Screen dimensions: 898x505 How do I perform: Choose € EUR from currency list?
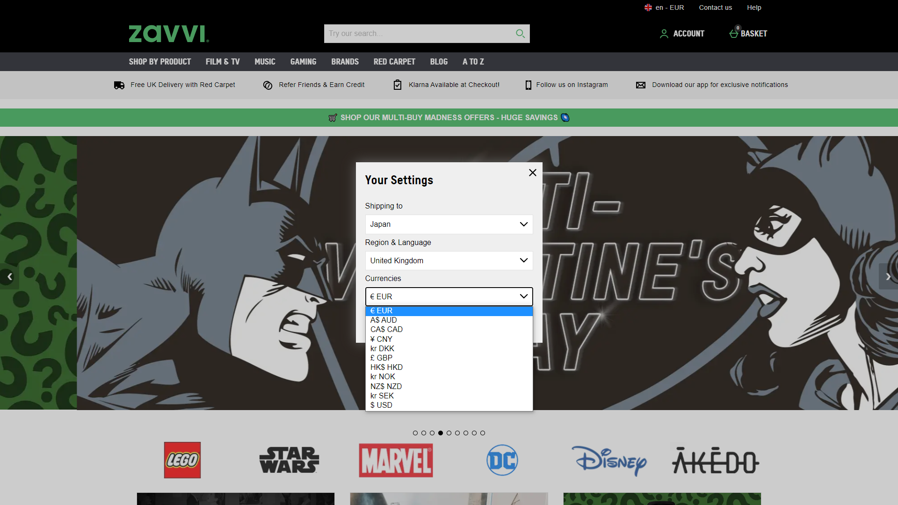[x=449, y=311]
